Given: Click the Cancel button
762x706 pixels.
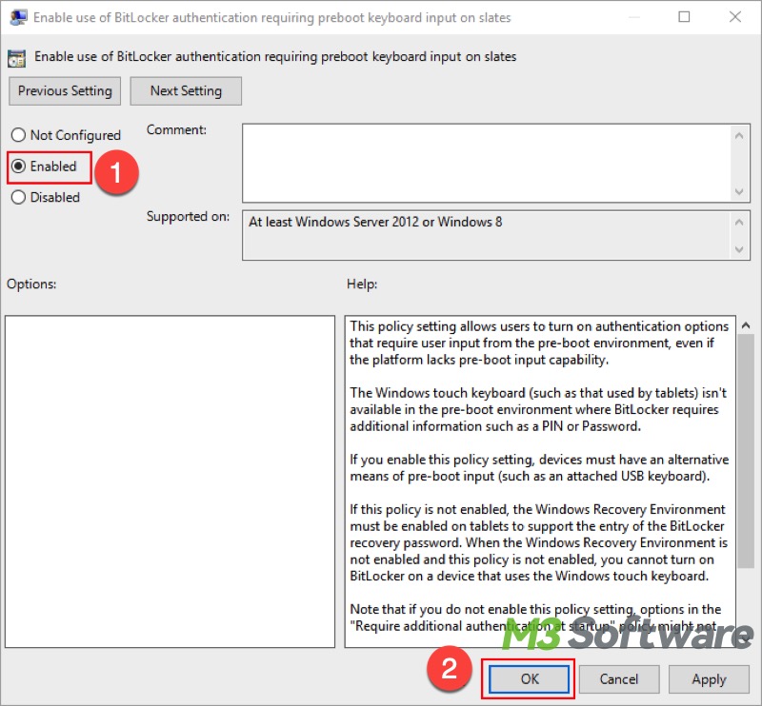Looking at the screenshot, I should (x=618, y=678).
